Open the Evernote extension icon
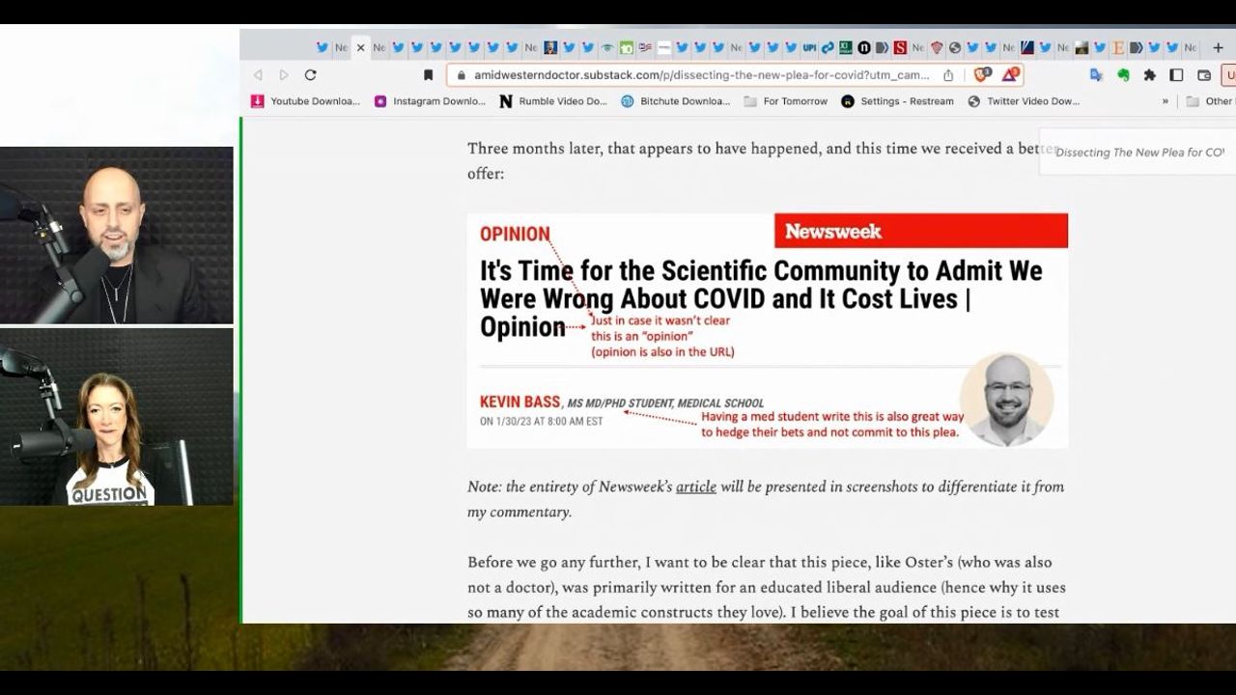The image size is (1236, 695). point(1123,75)
